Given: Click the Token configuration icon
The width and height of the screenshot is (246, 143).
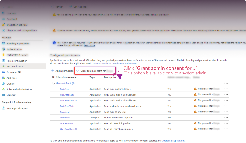Looking at the screenshot, I should click(3, 61).
